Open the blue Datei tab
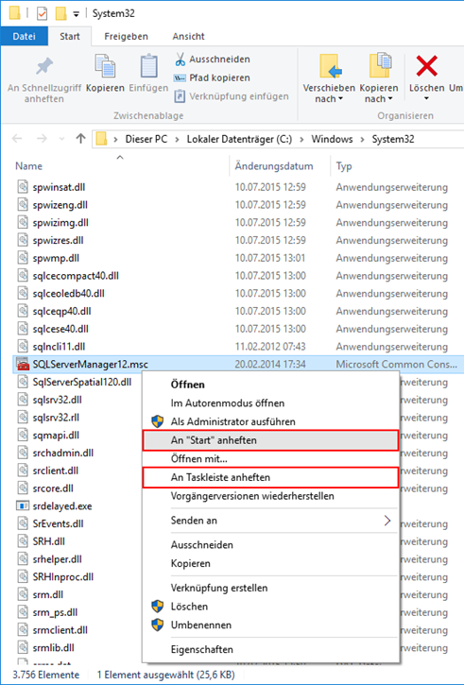This screenshot has height=685, width=464. click(x=24, y=36)
